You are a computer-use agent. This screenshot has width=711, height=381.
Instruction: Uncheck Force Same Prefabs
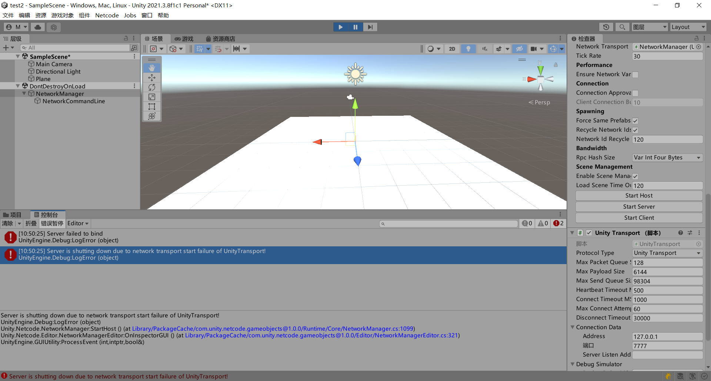635,121
